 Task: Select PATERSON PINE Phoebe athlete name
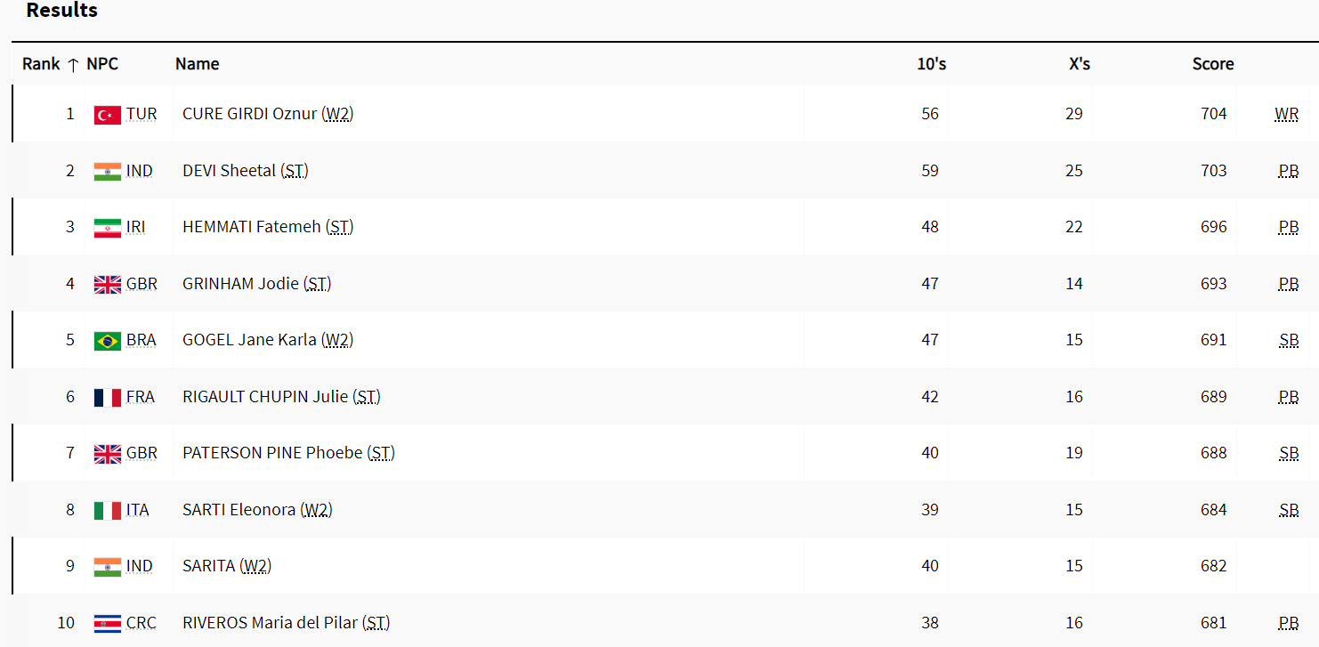tap(272, 453)
